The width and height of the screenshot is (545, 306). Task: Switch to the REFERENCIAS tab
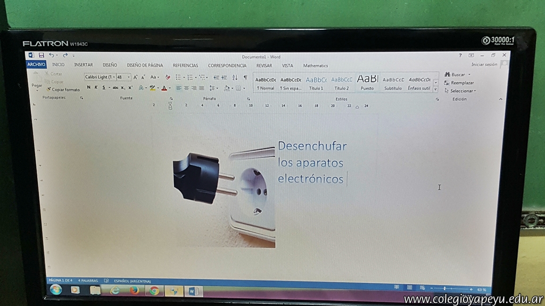(x=185, y=65)
